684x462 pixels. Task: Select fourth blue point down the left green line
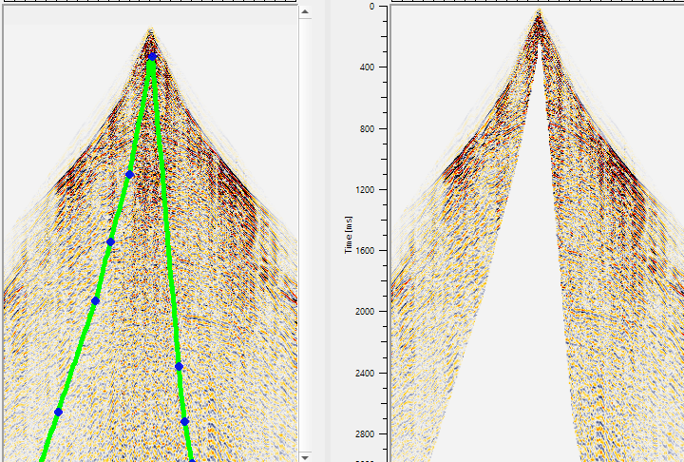pos(95,300)
